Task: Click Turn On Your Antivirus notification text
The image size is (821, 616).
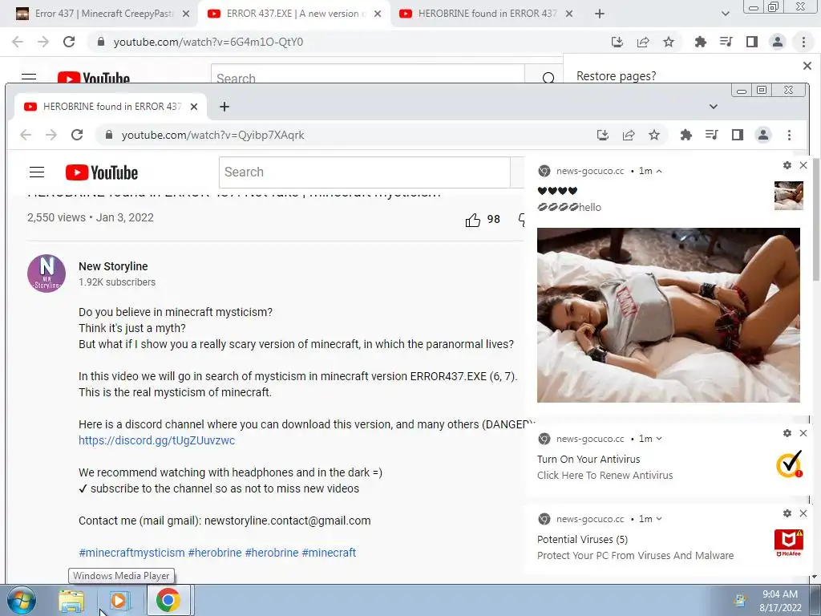Action: pos(588,460)
